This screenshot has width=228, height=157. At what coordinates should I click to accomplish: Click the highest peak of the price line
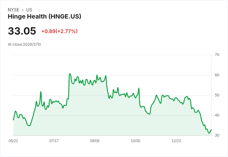tap(70, 74)
